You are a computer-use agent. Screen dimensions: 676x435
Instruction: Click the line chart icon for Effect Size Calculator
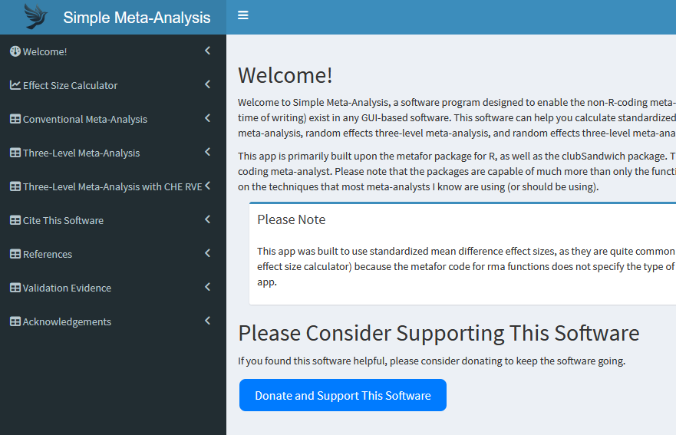pos(15,85)
